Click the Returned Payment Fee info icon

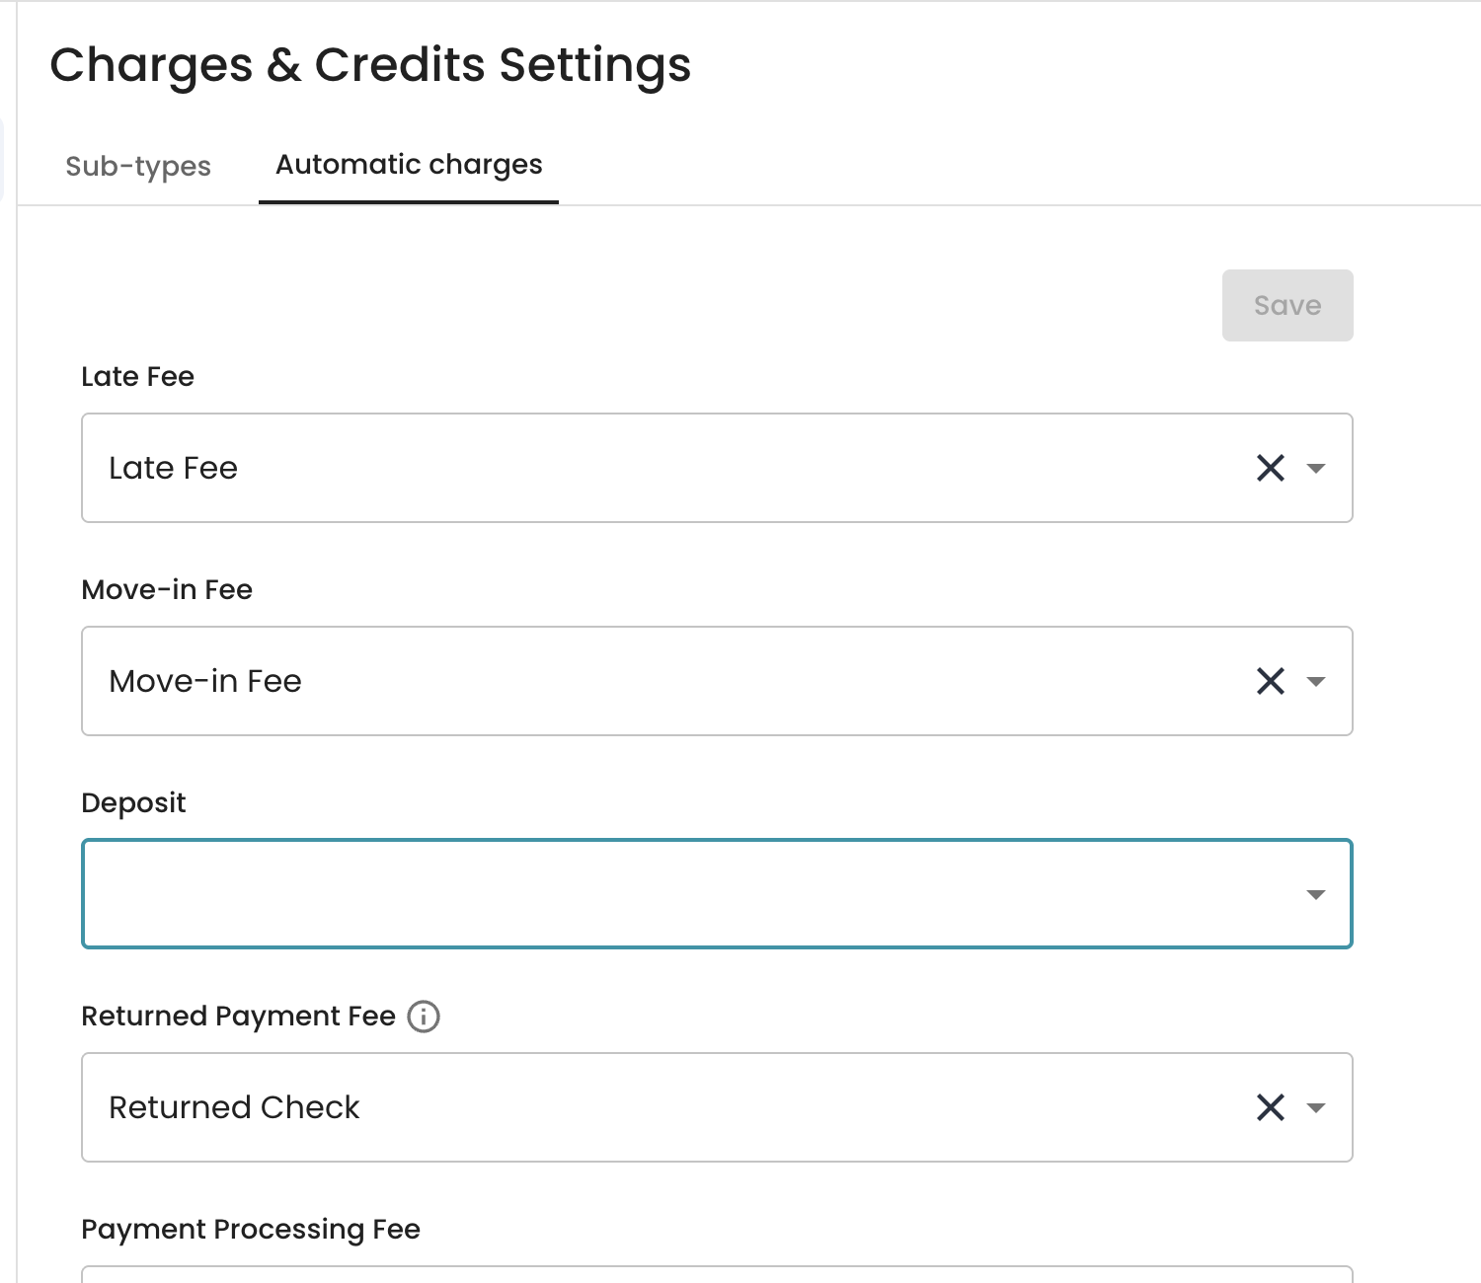point(424,1016)
